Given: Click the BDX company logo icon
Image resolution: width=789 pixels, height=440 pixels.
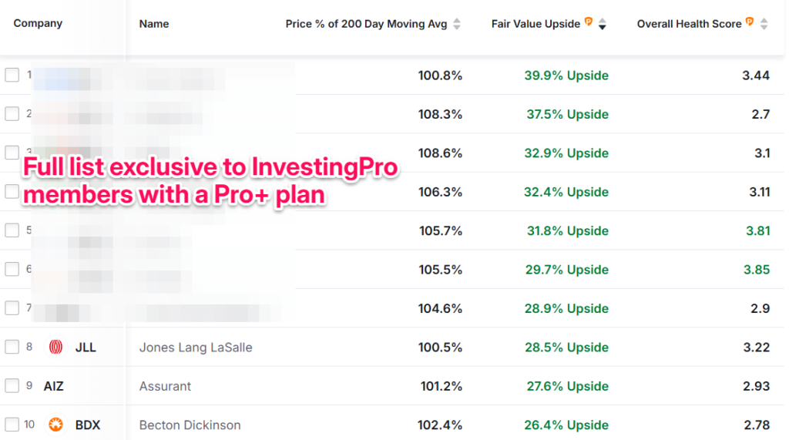Looking at the screenshot, I should [x=55, y=425].
